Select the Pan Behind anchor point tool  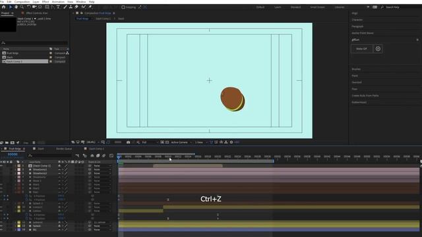click(40, 7)
